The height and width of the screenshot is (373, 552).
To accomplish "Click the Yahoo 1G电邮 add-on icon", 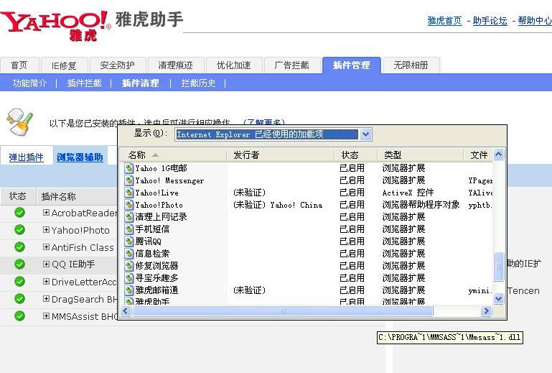I will [x=128, y=168].
